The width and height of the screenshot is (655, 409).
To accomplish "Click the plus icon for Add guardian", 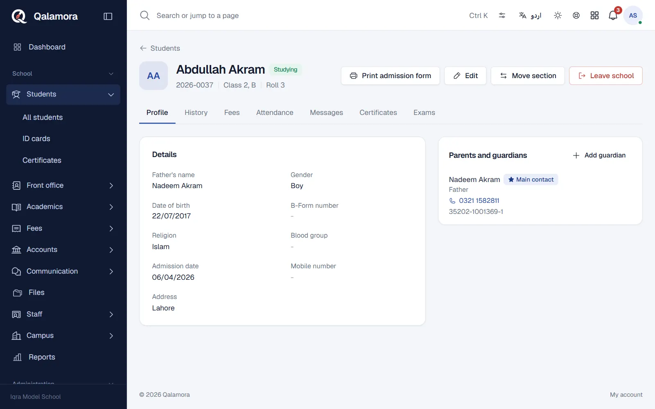I will tap(576, 155).
